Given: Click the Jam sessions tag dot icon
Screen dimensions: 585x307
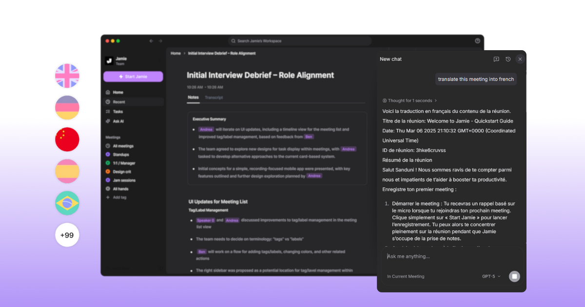Looking at the screenshot, I should coord(108,180).
